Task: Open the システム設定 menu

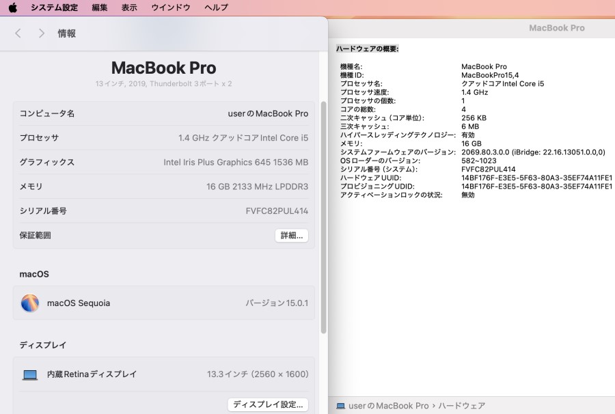Action: (55, 8)
